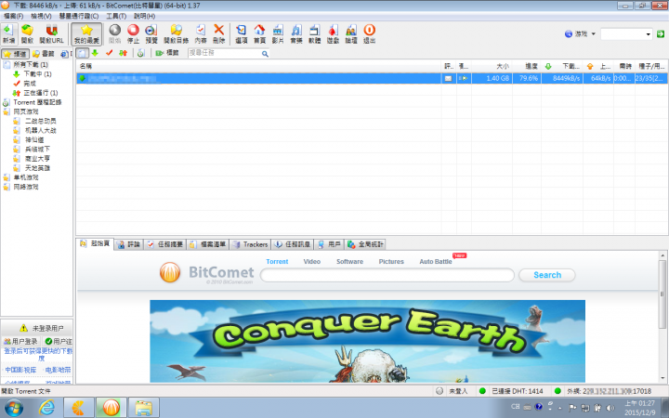669x418 pixels.
Task: Click the 預覽 (Preview) toolbar icon
Action: [x=151, y=33]
